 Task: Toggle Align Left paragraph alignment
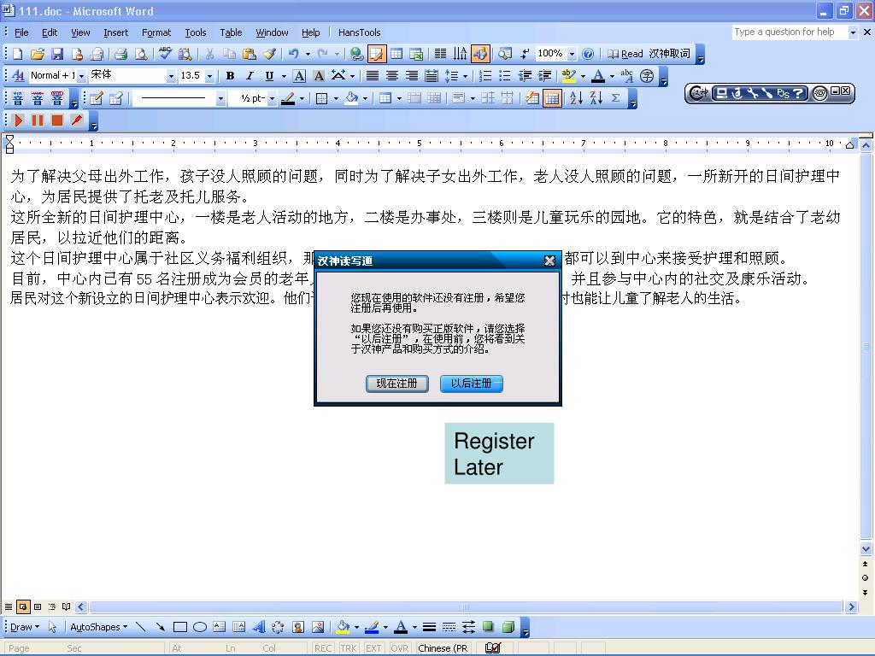click(x=373, y=76)
